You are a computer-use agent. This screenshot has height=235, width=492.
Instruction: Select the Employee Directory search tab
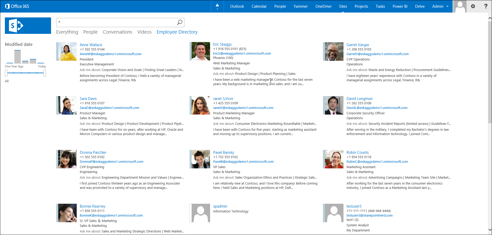coord(177,32)
